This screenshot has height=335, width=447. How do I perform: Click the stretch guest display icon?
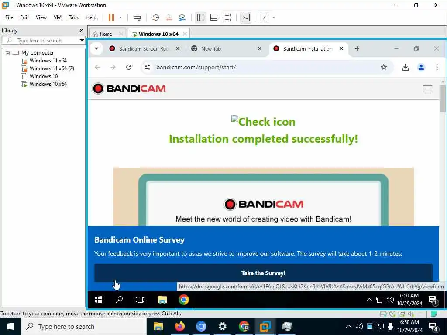point(264,17)
